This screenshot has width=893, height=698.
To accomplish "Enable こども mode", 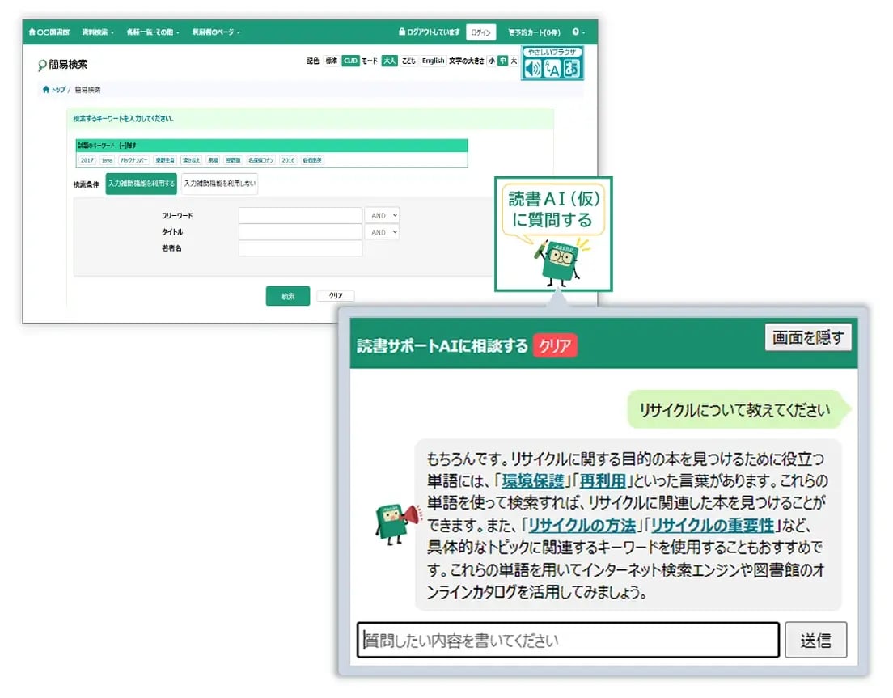I will click(x=408, y=61).
